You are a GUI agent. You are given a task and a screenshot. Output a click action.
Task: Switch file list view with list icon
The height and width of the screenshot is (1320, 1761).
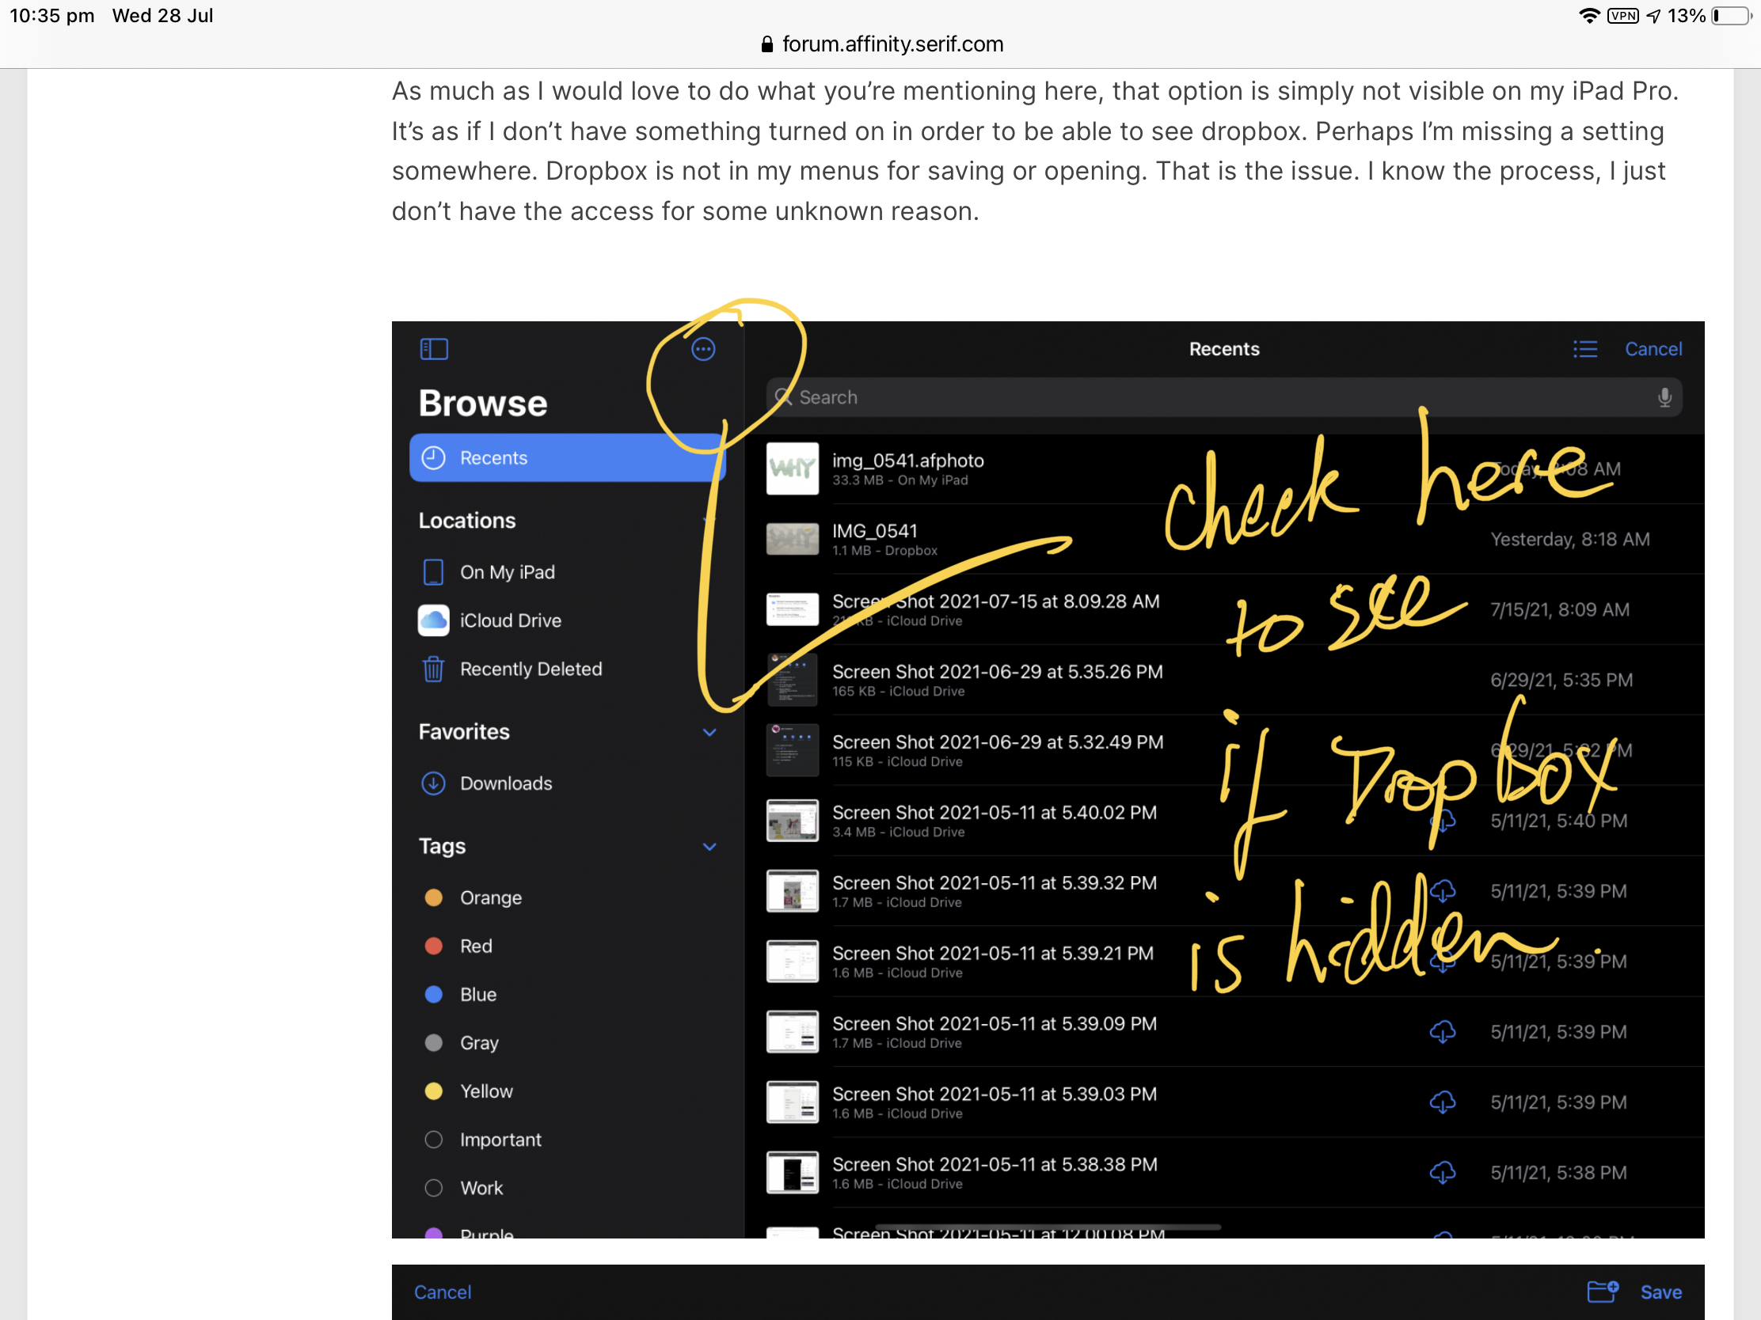coord(1584,348)
